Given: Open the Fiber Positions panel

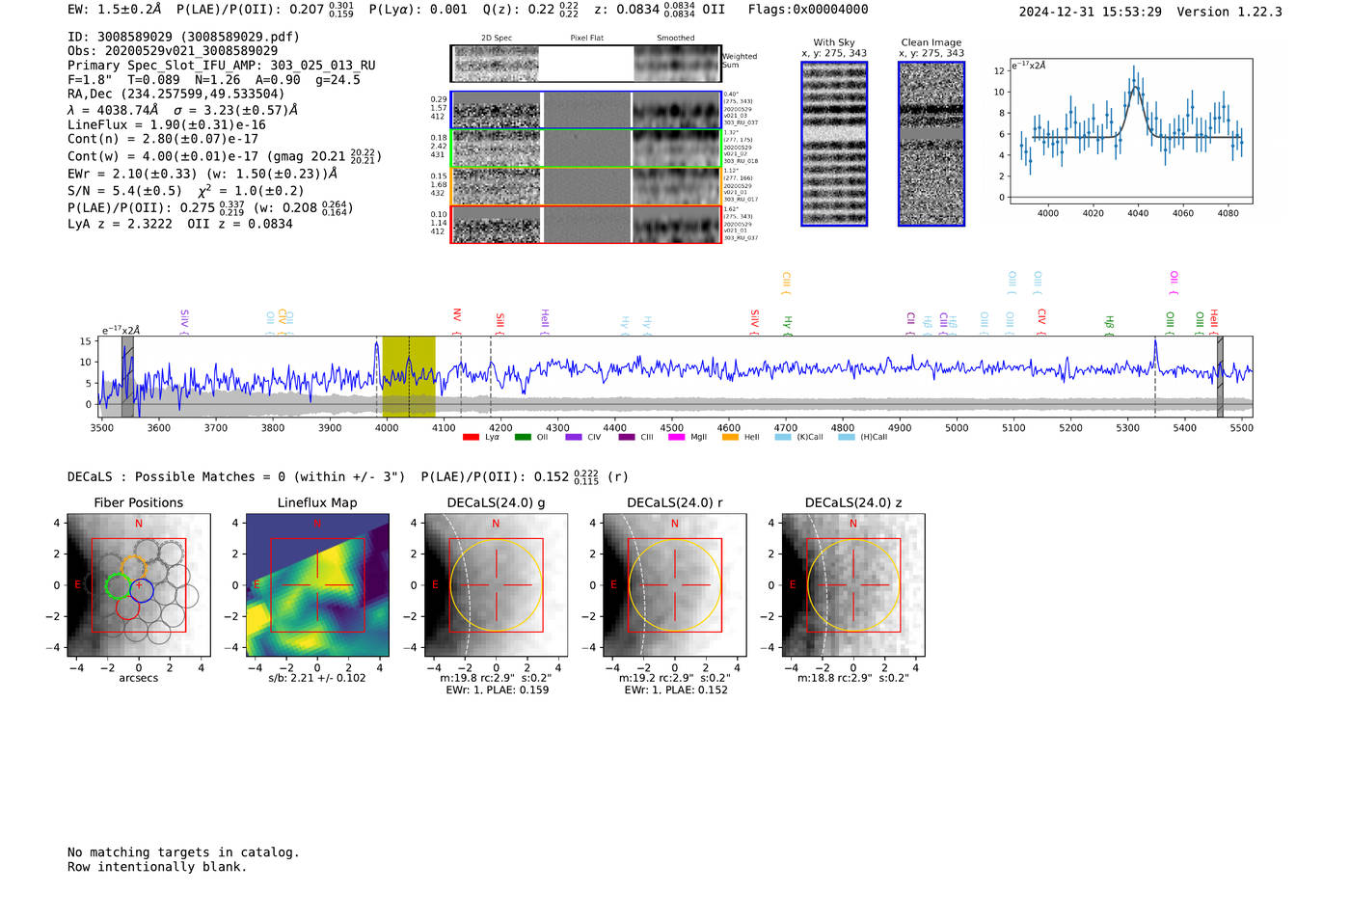Looking at the screenshot, I should click(x=139, y=585).
